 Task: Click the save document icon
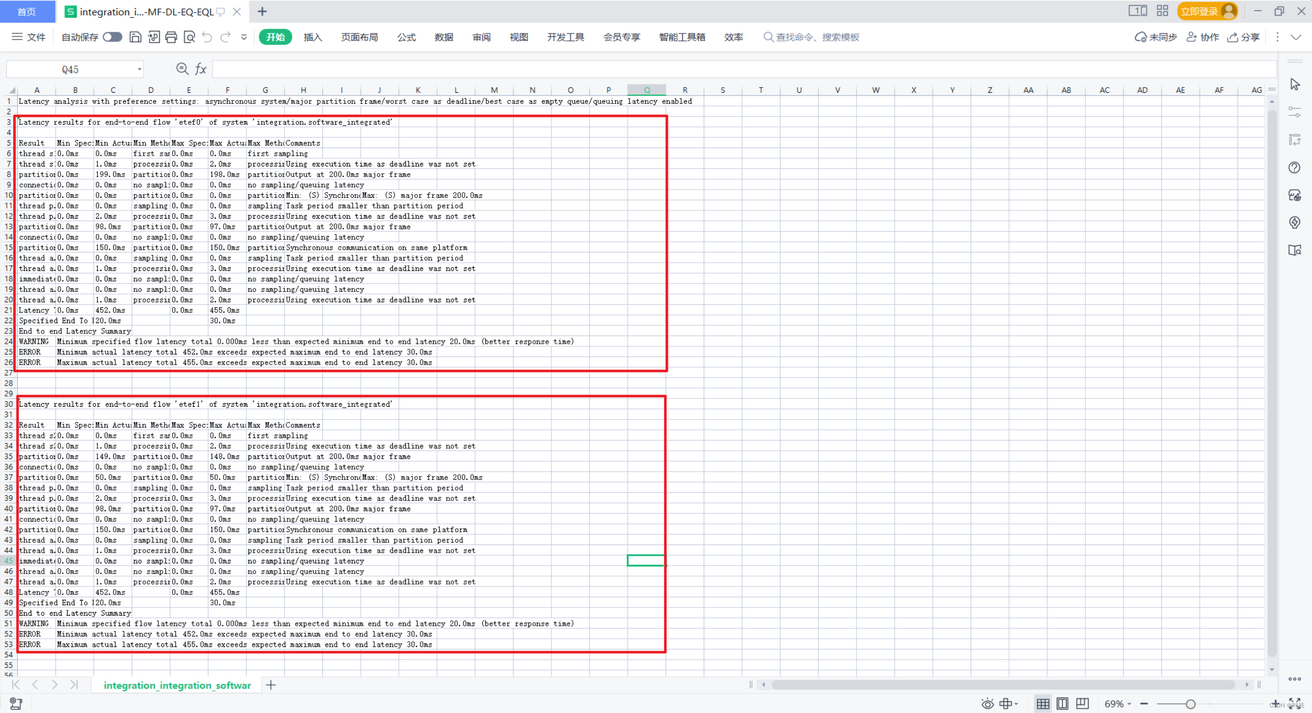pyautogui.click(x=135, y=37)
